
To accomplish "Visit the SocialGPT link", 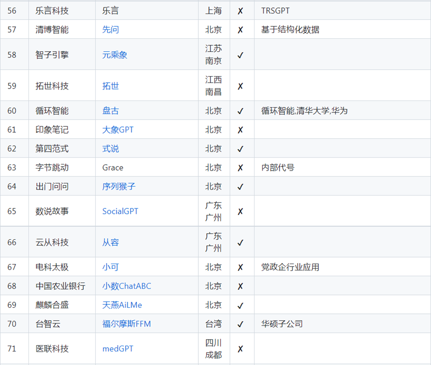I will pos(120,211).
